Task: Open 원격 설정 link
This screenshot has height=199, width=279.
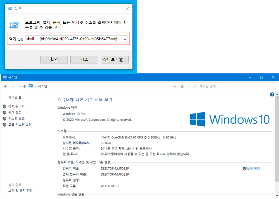Action: [x=15, y=112]
